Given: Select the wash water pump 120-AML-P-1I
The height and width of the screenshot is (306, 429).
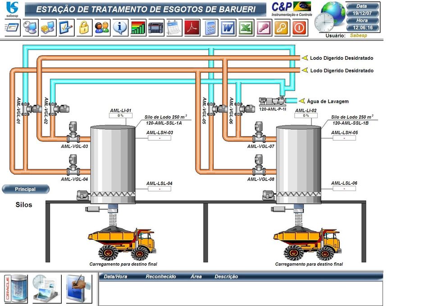Looking at the screenshot, I should pos(273,102).
